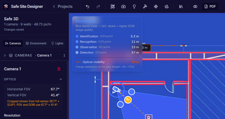The height and width of the screenshot is (119, 225).
Task: Click the camera icon on the floor plan
Action: [x=116, y=90]
